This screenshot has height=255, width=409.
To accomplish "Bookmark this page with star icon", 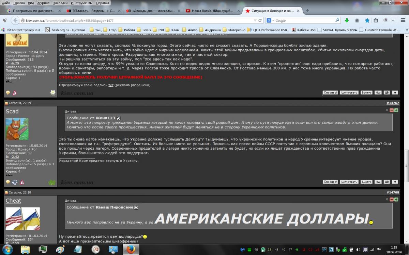I will click(367, 20).
